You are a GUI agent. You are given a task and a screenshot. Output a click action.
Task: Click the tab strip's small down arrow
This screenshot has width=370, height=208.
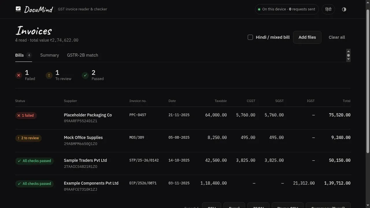[x=348, y=59]
